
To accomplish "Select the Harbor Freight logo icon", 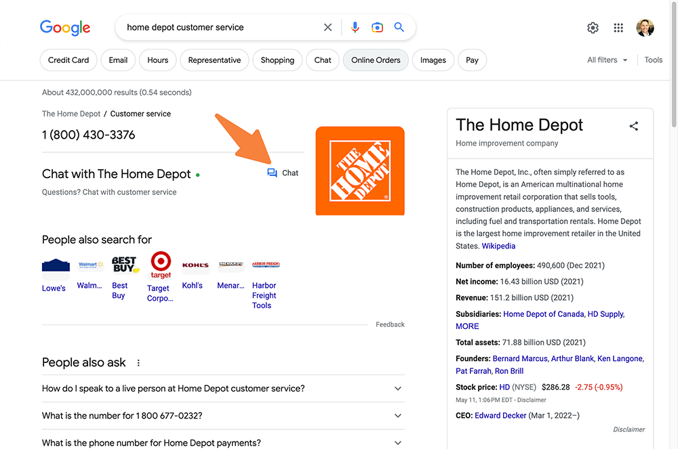I will (x=266, y=264).
